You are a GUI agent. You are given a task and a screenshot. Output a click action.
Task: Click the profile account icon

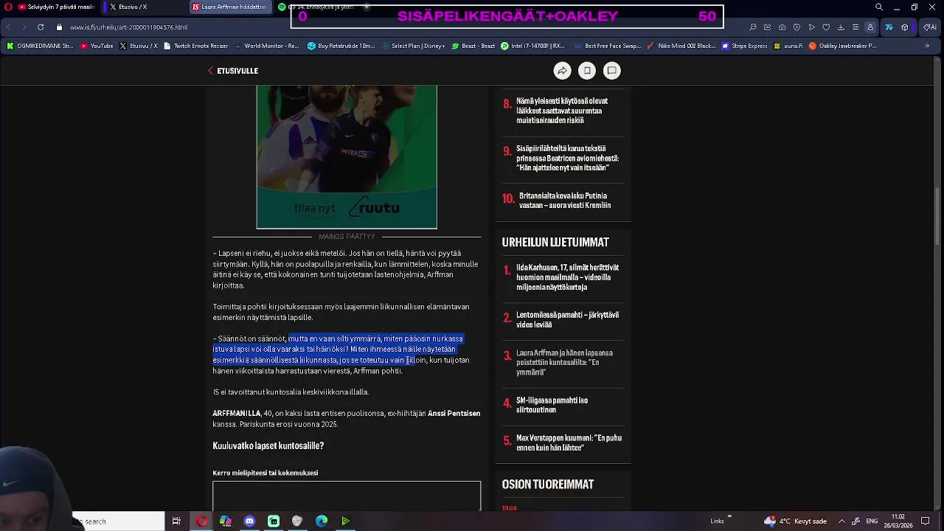coord(870,27)
